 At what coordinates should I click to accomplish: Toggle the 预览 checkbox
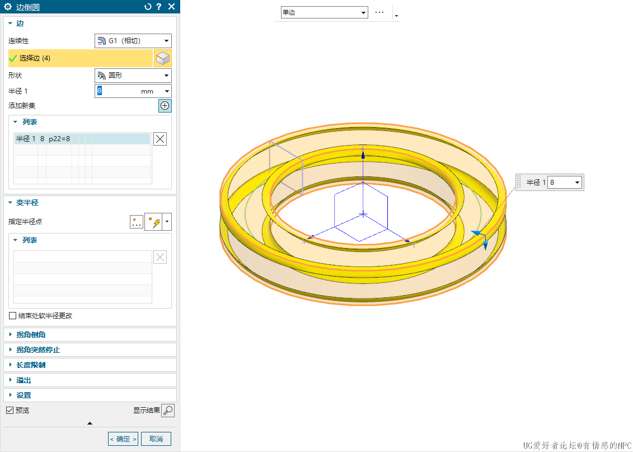pos(10,411)
